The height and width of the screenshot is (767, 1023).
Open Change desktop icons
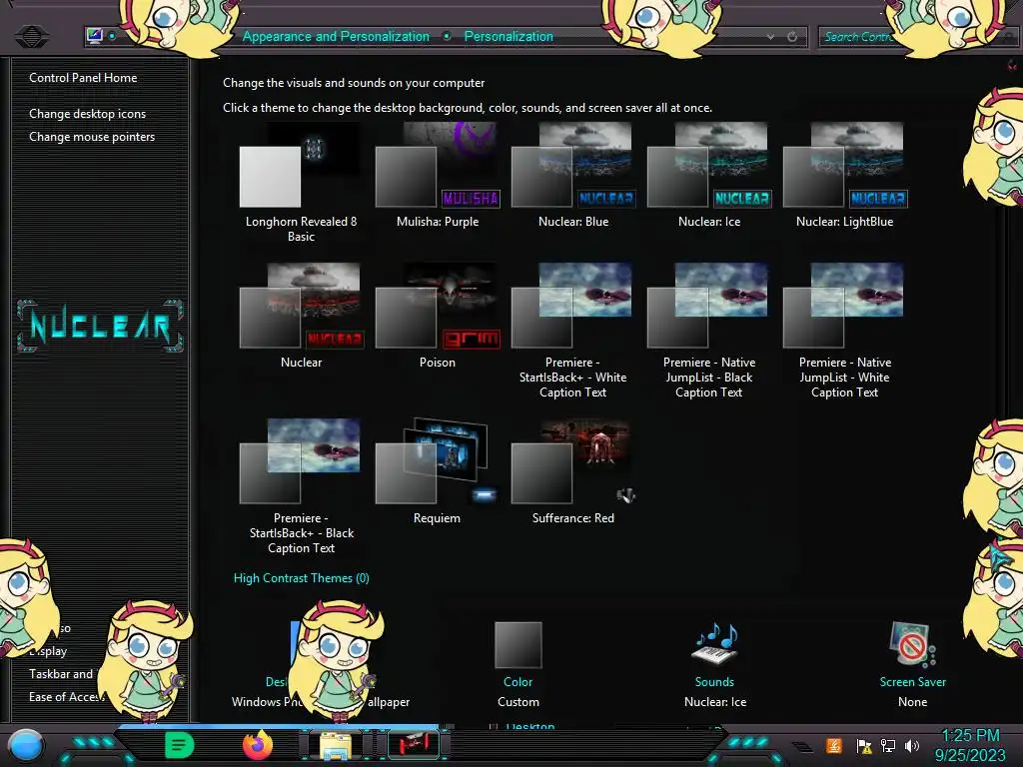[x=88, y=114]
